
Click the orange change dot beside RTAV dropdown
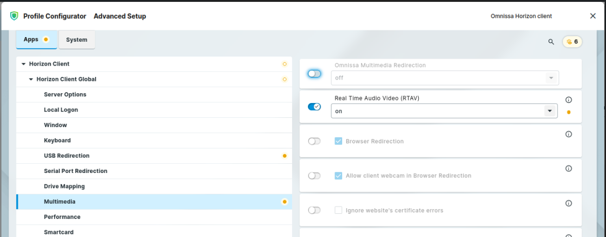click(x=568, y=112)
